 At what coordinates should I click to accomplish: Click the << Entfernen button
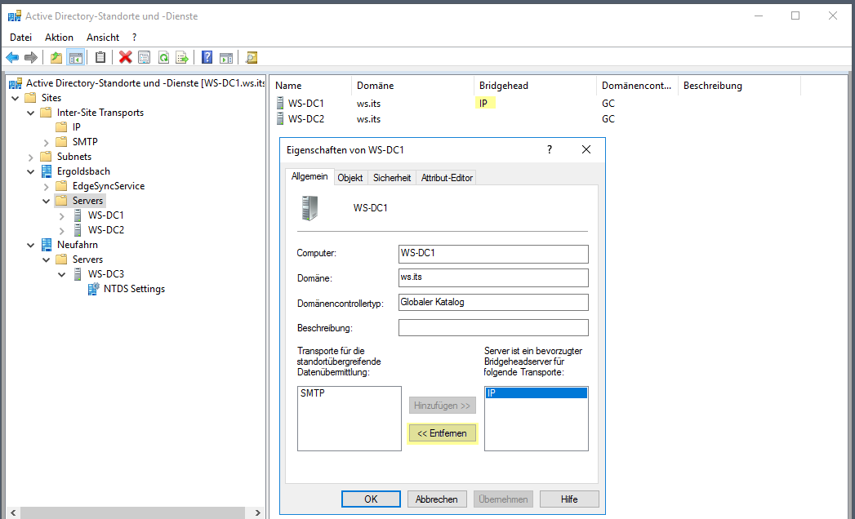[x=443, y=433]
